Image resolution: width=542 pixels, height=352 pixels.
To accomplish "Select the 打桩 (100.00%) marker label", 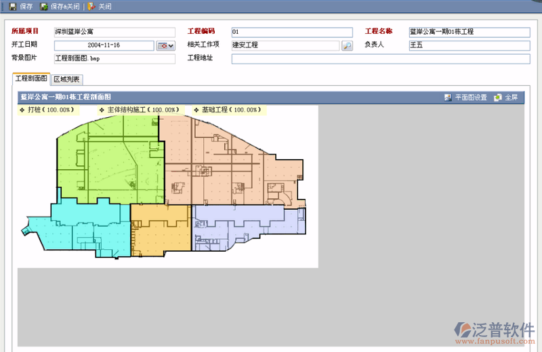I will (48, 110).
